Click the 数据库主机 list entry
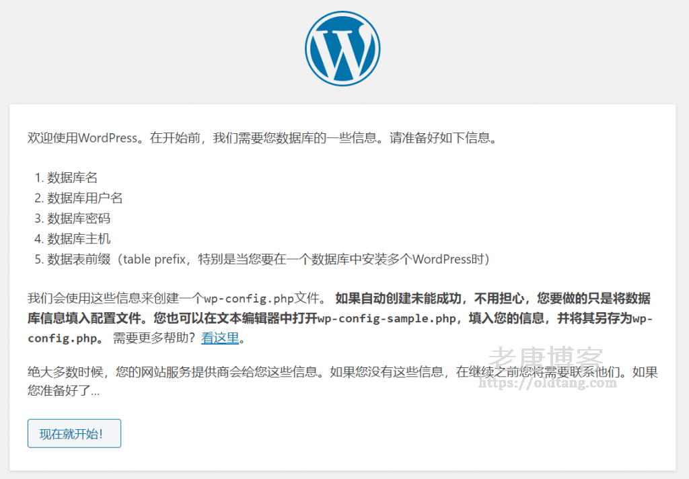 click(78, 239)
